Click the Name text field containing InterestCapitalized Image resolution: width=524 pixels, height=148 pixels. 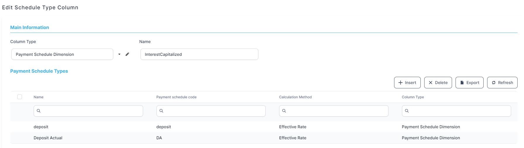pyautogui.click(x=199, y=54)
